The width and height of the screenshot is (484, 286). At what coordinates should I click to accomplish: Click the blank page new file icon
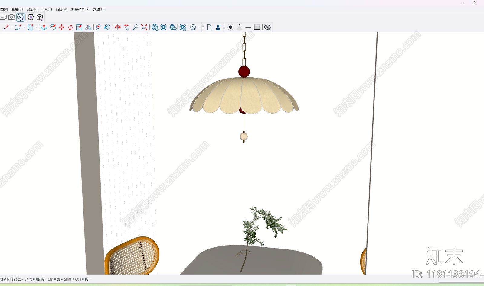point(209,27)
